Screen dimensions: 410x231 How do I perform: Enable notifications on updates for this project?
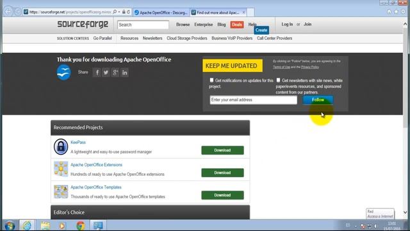pos(211,80)
